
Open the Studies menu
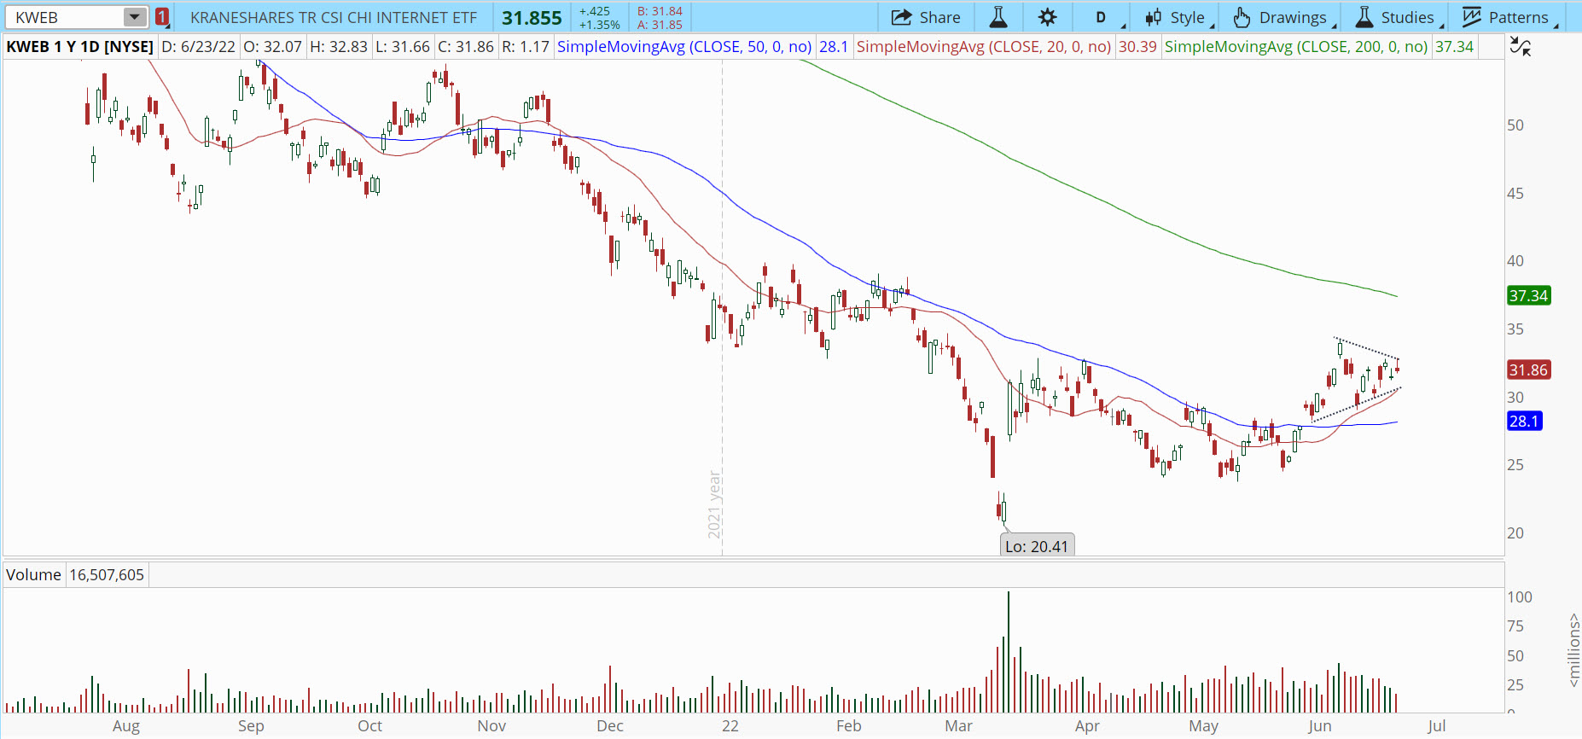coord(1399,17)
